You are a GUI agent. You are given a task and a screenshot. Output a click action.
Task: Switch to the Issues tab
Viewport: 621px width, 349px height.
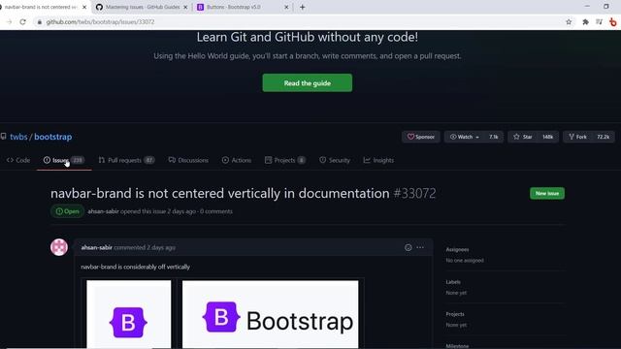point(64,160)
